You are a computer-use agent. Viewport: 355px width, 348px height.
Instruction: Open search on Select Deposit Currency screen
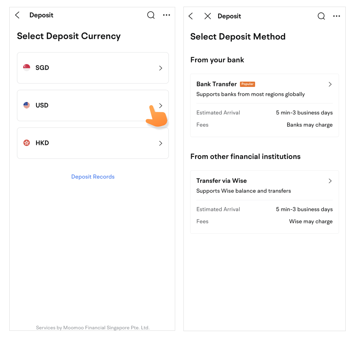(151, 15)
